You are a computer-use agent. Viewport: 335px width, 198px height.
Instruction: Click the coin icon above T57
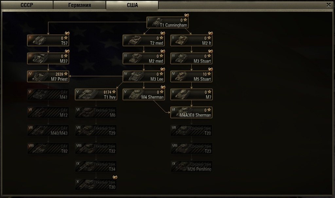pos(67,33)
